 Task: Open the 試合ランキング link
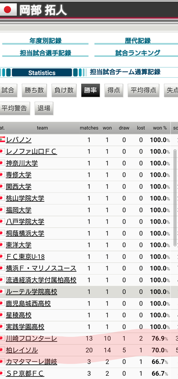[137, 53]
